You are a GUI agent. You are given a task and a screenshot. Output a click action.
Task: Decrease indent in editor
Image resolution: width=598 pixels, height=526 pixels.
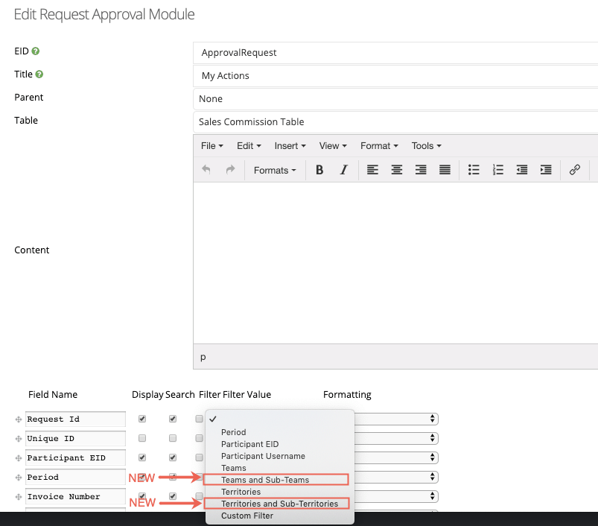click(522, 170)
